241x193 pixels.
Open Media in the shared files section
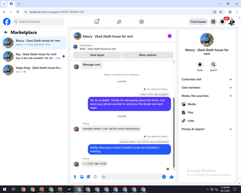coord(207,104)
